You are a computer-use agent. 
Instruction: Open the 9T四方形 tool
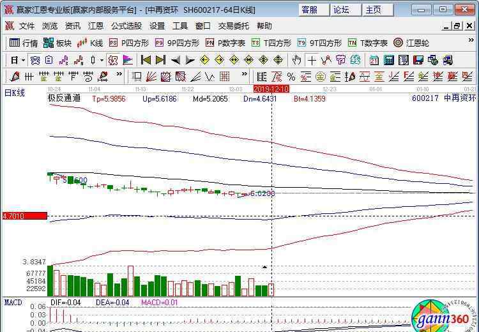319,43
